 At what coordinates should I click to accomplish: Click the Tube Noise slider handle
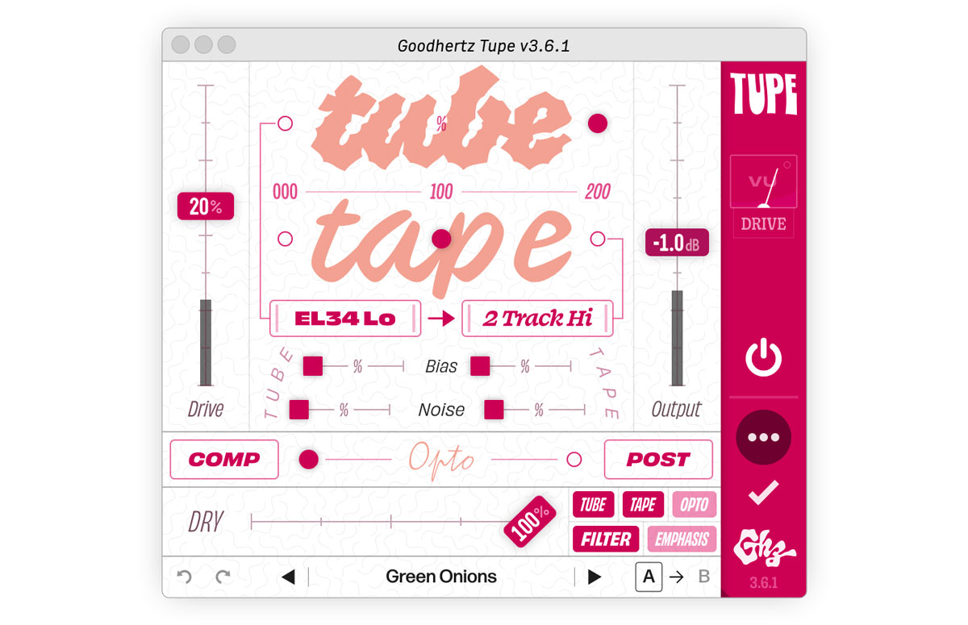299,410
